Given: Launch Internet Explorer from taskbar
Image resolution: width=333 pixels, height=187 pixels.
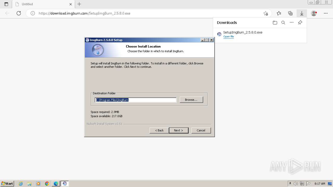Looking at the screenshot, I should [21, 184].
